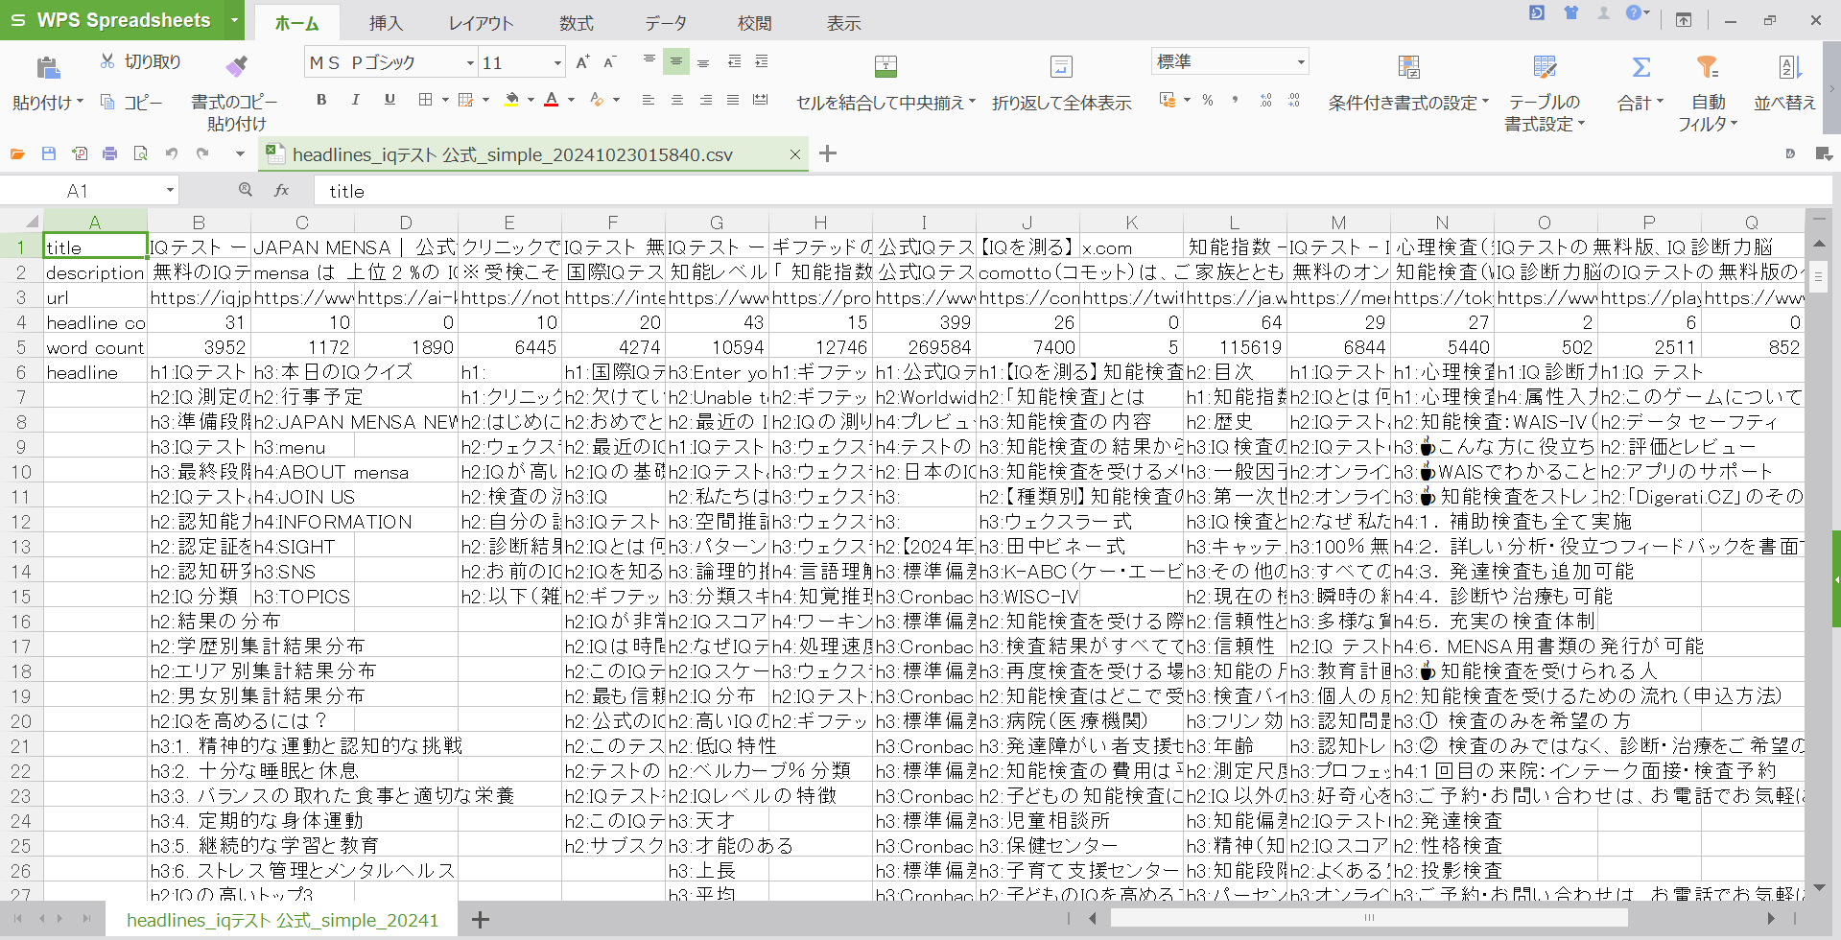Viewport: 1841px width, 940px height.
Task: Click the increase font size icon
Action: [x=582, y=62]
